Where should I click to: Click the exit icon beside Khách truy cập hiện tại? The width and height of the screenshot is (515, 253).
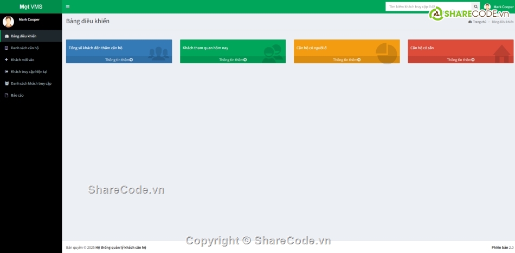[x=7, y=71]
